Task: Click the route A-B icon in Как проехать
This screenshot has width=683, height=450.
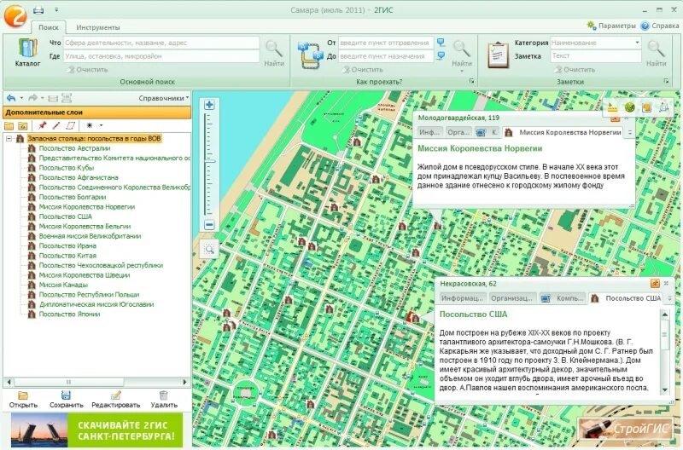Action: pos(311,55)
